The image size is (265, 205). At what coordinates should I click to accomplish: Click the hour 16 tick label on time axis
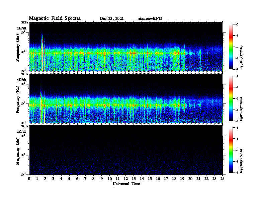[x=158, y=179]
